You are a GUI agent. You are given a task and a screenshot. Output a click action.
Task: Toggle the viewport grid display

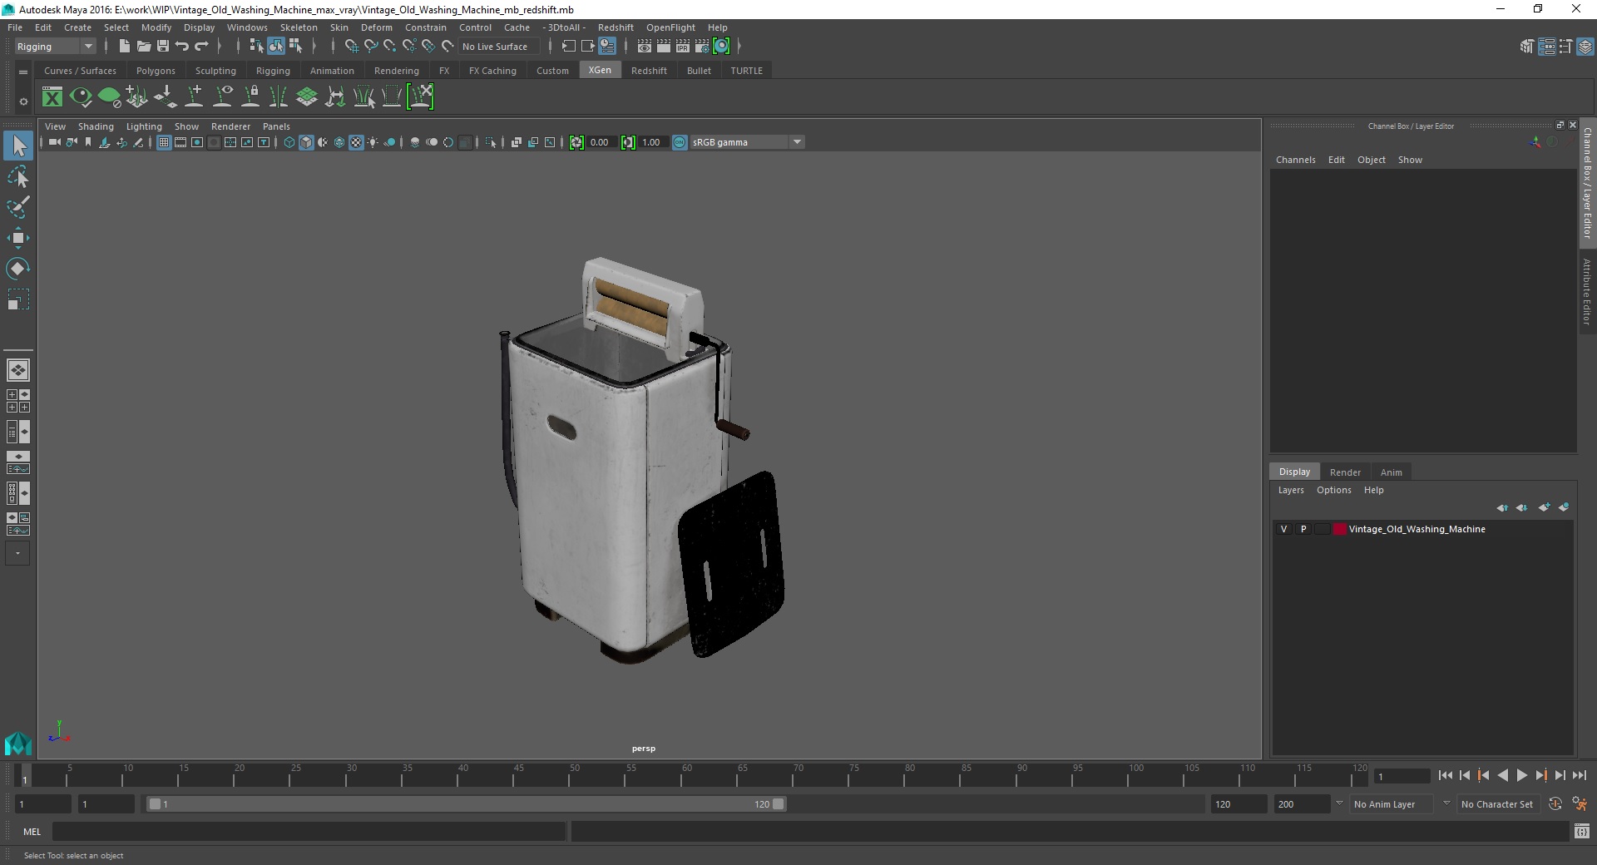164,142
